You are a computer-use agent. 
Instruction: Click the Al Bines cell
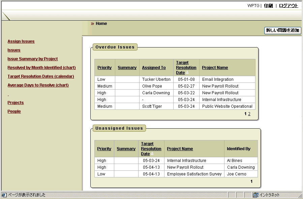241,160
